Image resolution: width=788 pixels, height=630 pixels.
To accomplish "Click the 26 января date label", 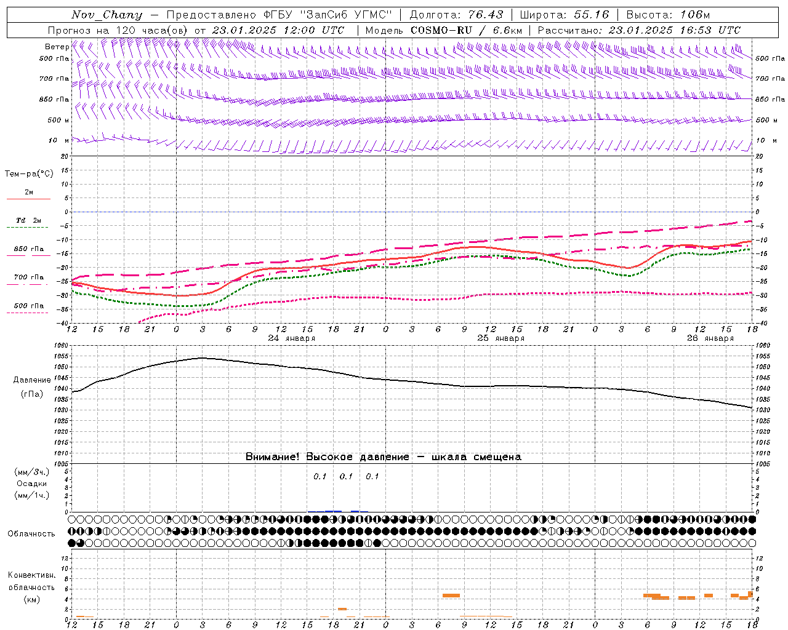I will click(x=710, y=338).
